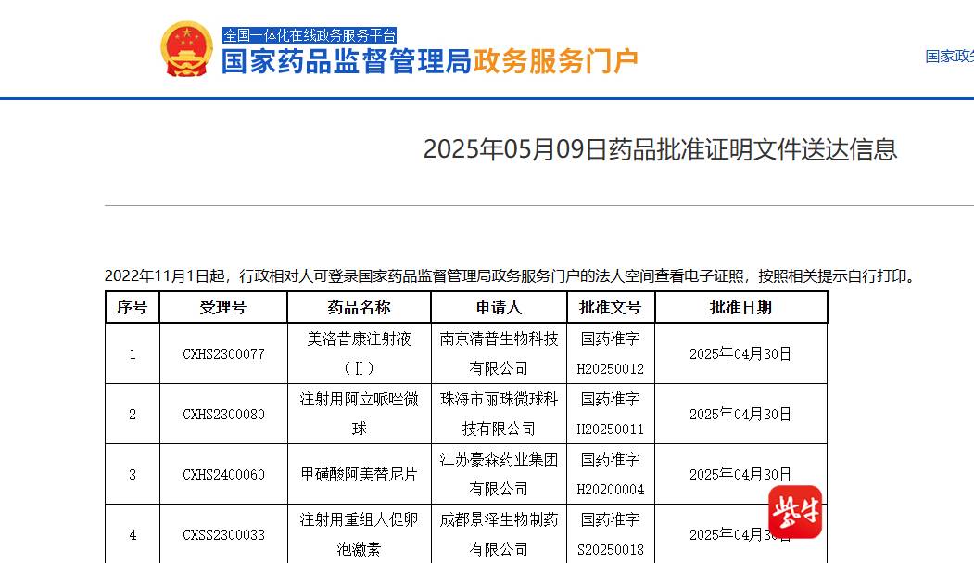
Task: Click the 批准文号 column header
Action: pos(610,307)
